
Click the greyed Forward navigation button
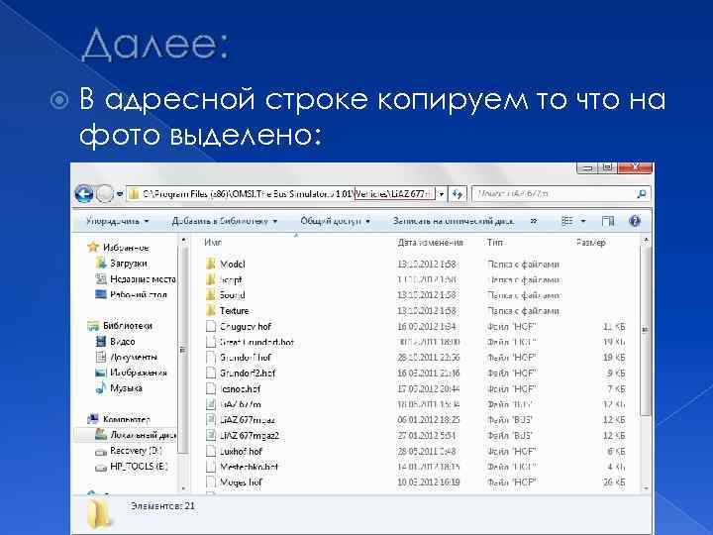[105, 194]
